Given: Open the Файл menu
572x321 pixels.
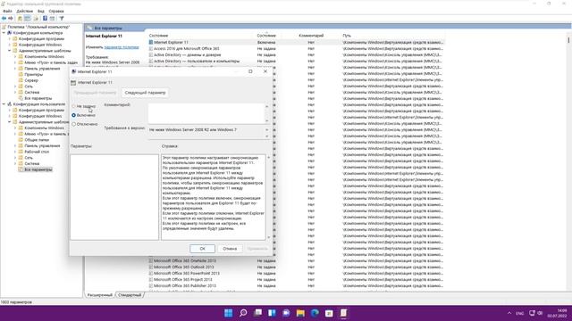Looking at the screenshot, I should pos(7,12).
